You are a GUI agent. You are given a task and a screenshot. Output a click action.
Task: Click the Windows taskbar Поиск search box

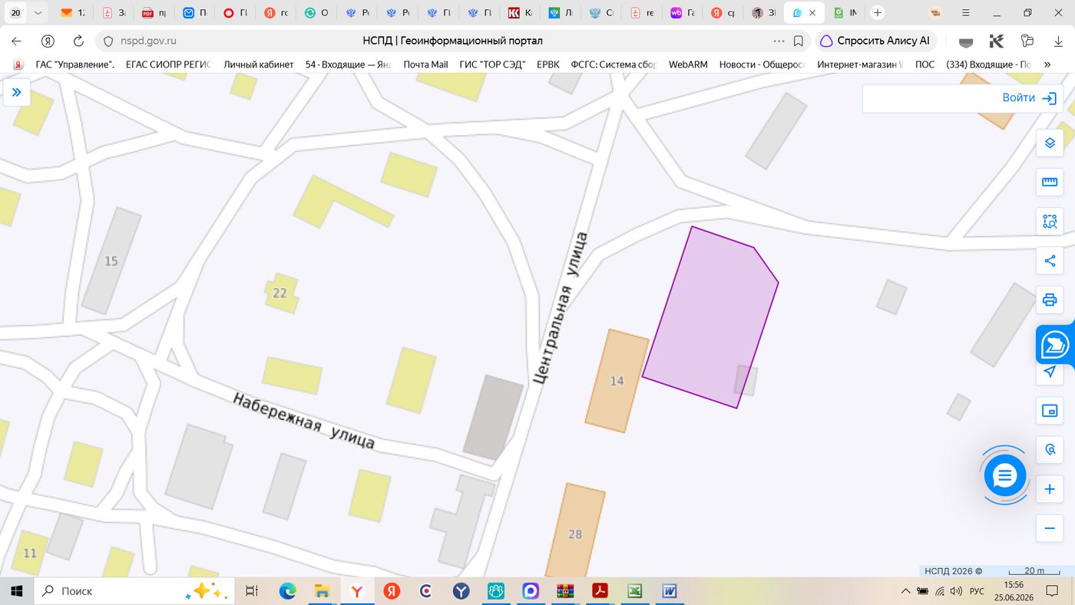tap(133, 591)
